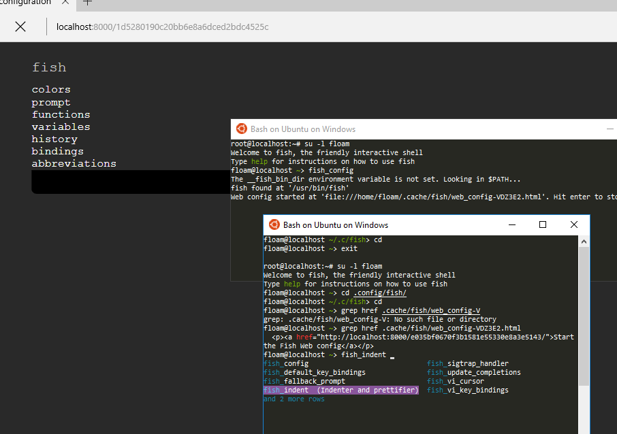This screenshot has height=434, width=617.
Task: Select the bindings tab
Action: [x=58, y=151]
